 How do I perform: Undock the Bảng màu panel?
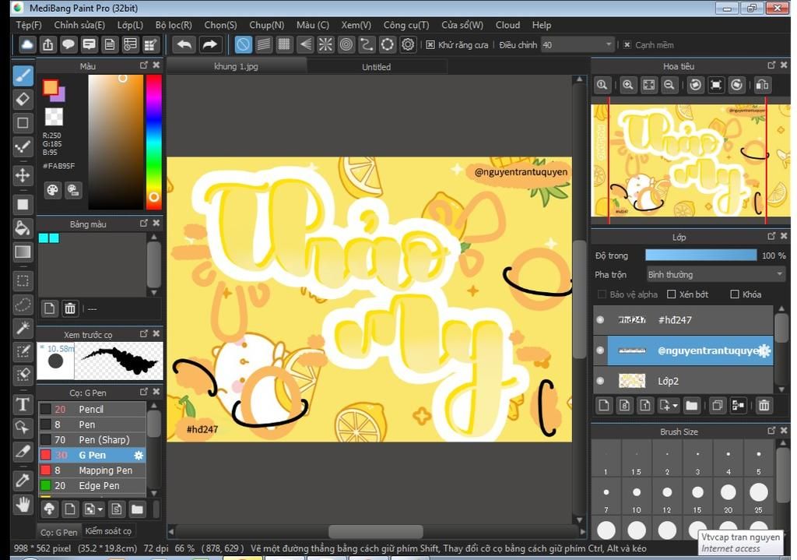(x=144, y=223)
